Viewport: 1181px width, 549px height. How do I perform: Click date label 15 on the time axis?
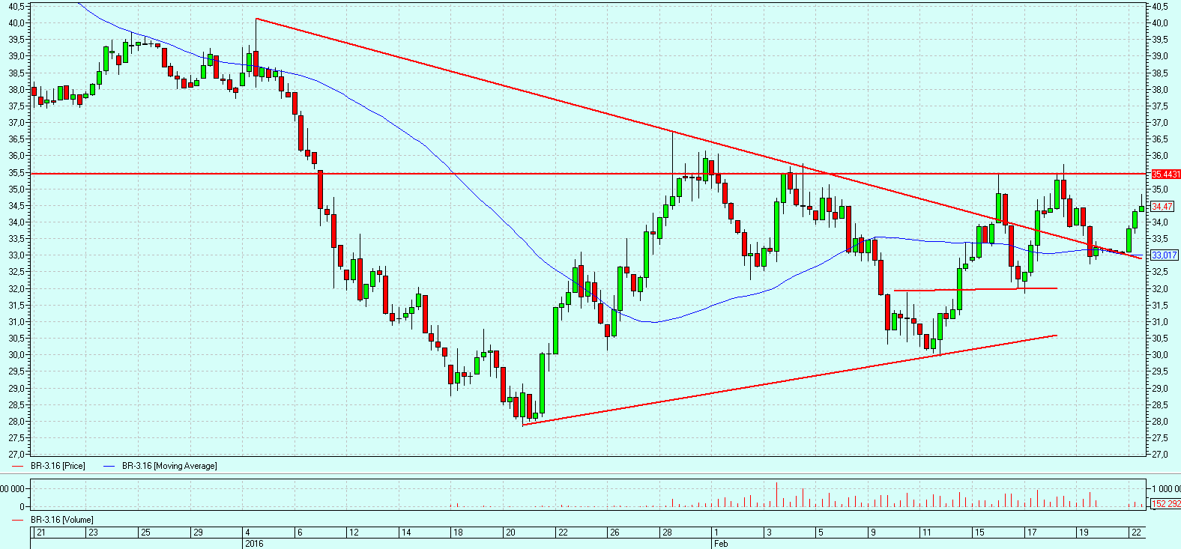pos(979,533)
